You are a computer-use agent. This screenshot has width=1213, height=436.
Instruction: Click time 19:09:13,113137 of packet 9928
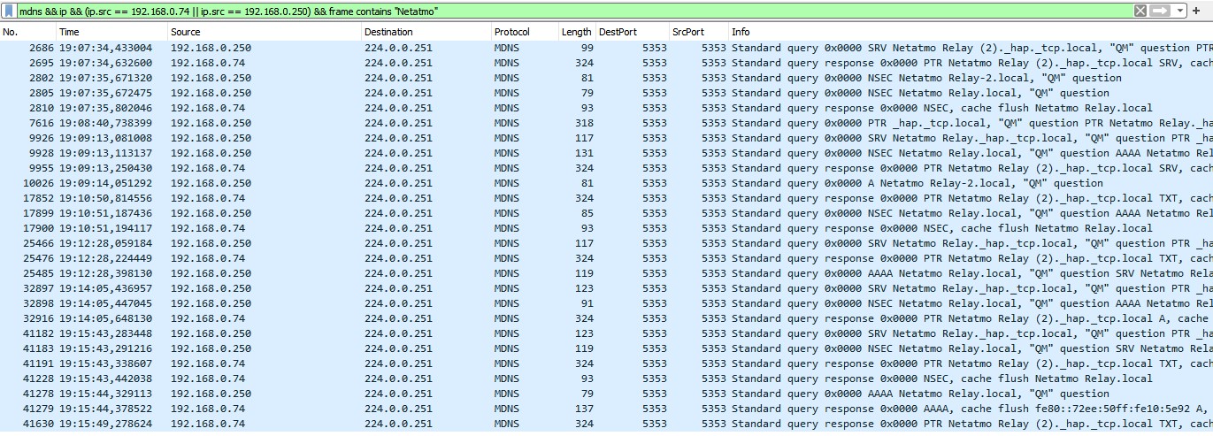point(105,153)
